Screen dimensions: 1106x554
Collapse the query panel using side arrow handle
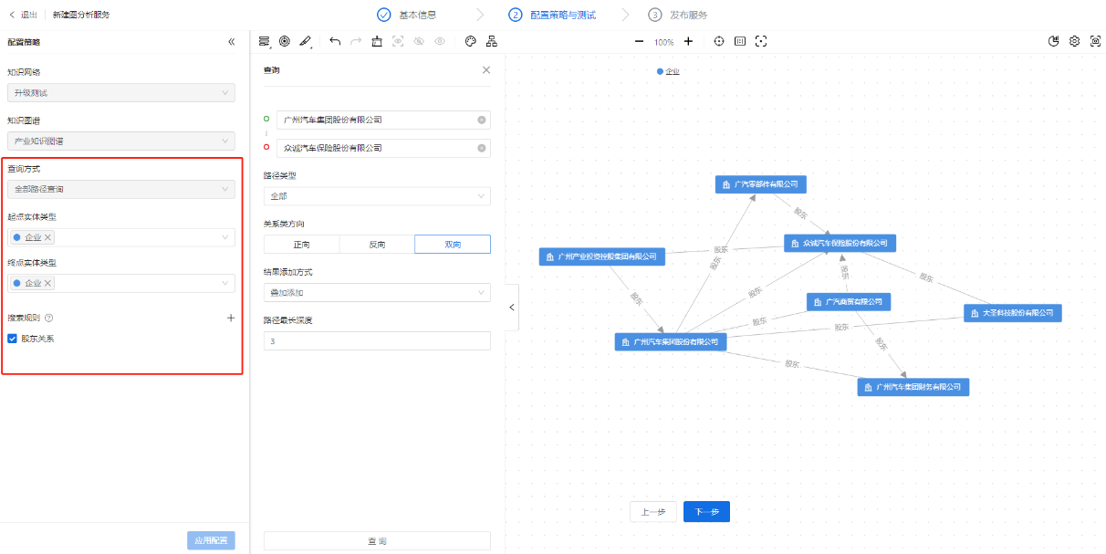pyautogui.click(x=512, y=308)
